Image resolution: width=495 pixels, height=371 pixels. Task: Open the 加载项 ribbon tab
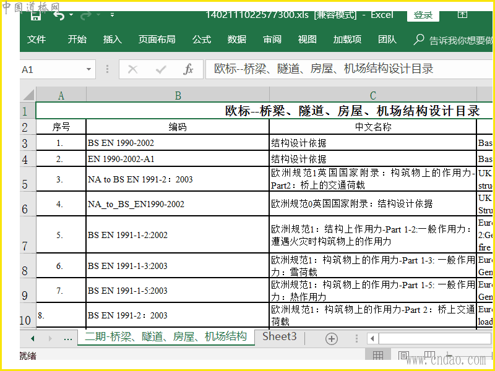coord(347,40)
